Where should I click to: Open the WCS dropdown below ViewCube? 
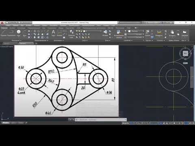tap(185, 63)
